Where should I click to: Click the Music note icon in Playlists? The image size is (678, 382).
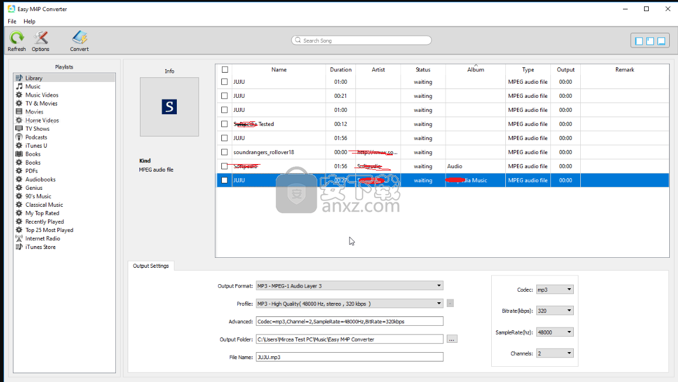coord(19,87)
